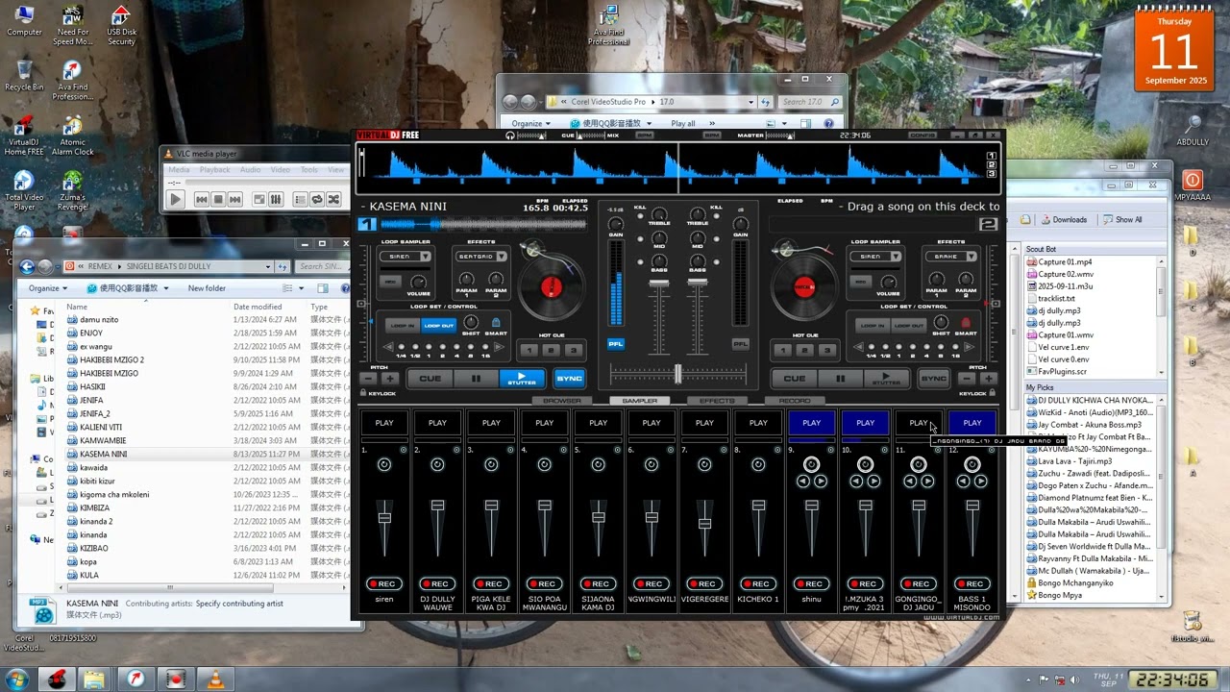Viewport: 1230px width, 692px height.
Task: Record into sampler slot 1 siren
Action: coord(384,583)
